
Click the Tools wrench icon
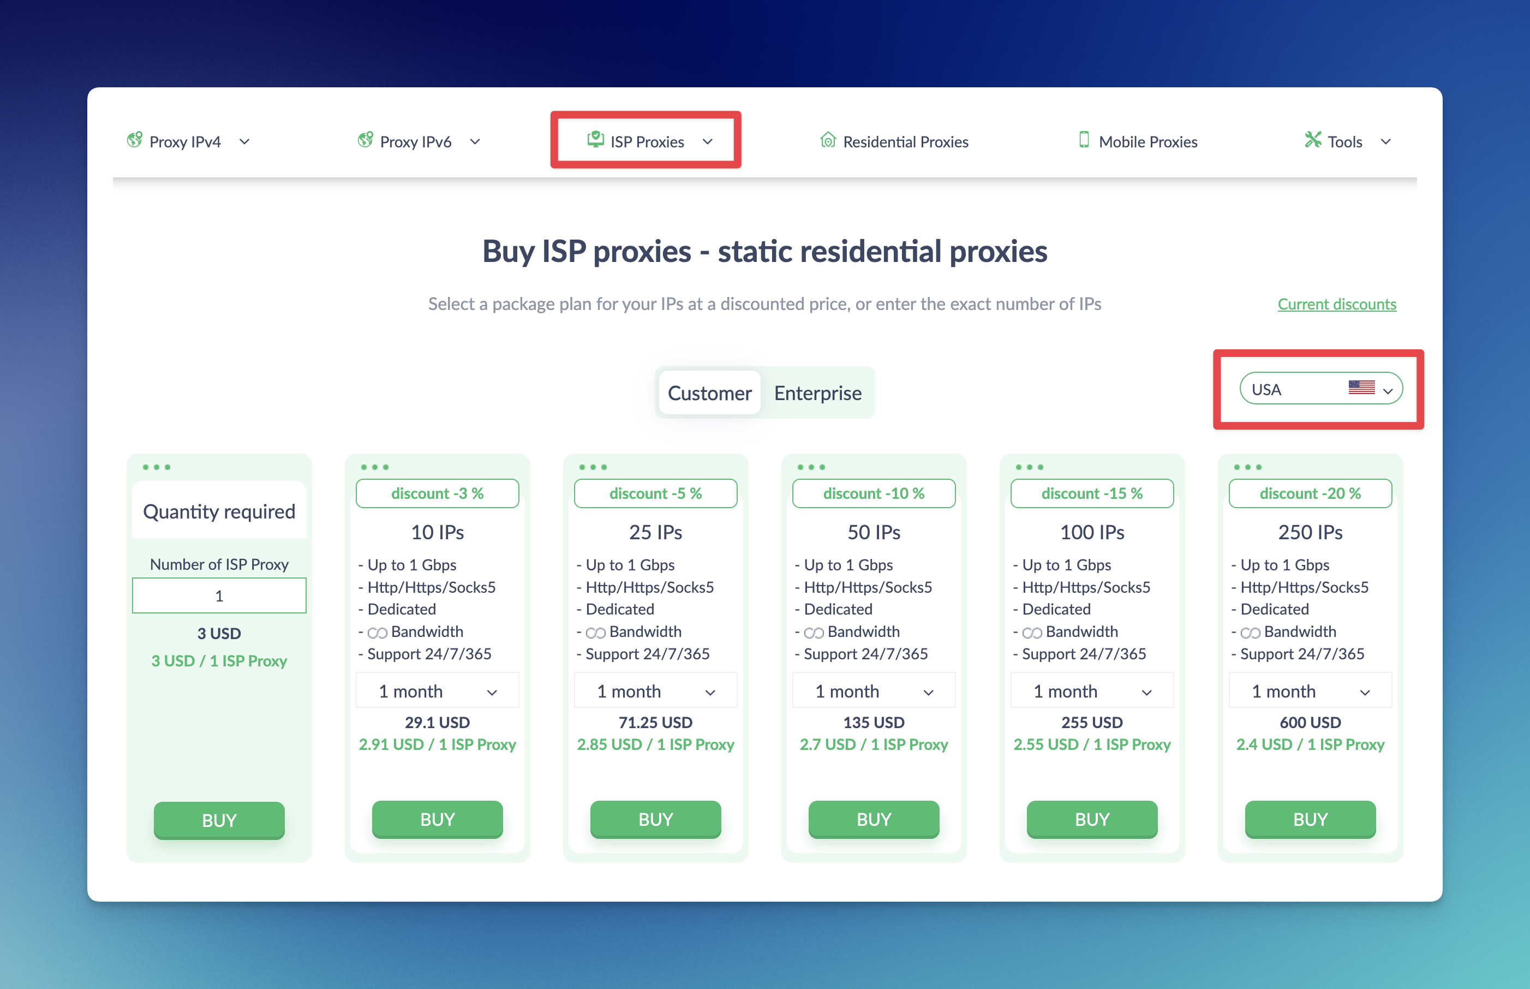[1313, 140]
